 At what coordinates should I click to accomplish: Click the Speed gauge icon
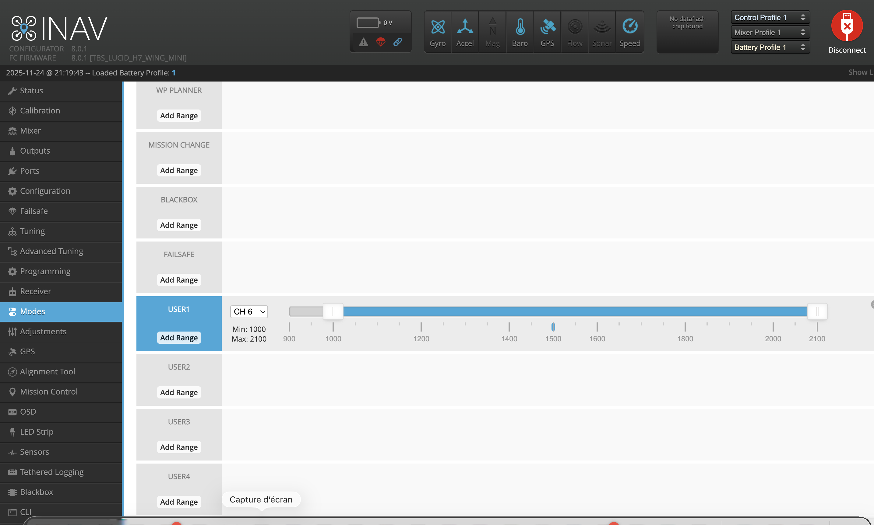point(630,27)
